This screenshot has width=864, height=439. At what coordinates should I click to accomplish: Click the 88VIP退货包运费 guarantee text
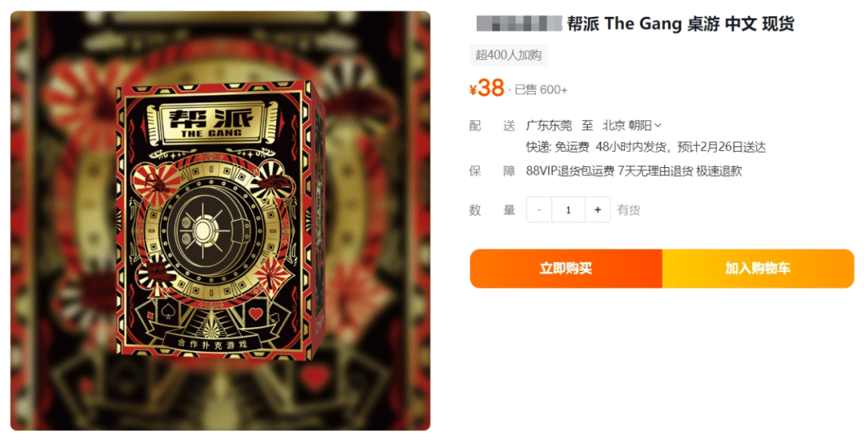pos(570,171)
